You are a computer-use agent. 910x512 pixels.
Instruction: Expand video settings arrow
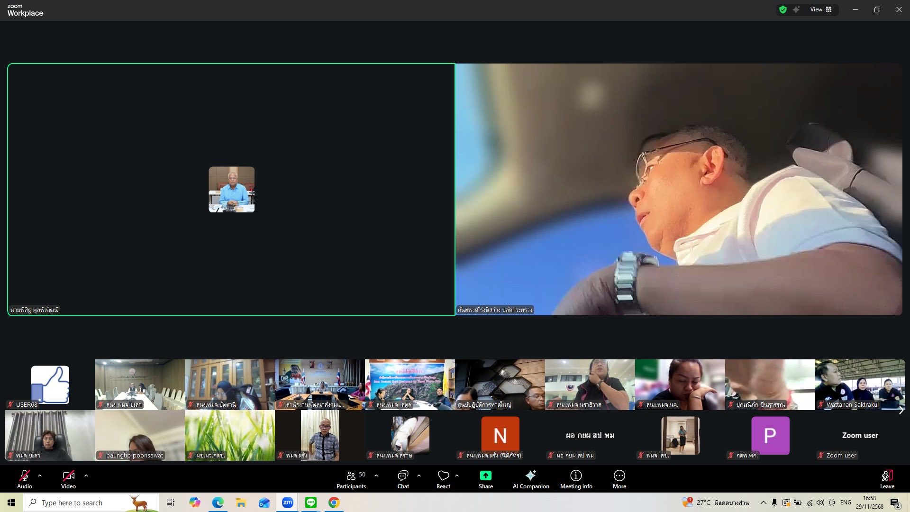point(86,475)
